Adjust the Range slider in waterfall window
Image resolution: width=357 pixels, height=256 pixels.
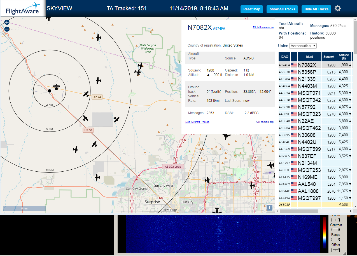[335, 239]
